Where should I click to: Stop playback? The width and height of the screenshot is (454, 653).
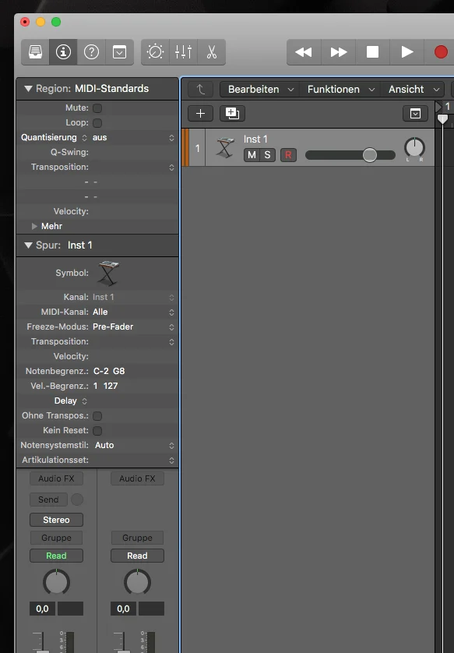372,52
